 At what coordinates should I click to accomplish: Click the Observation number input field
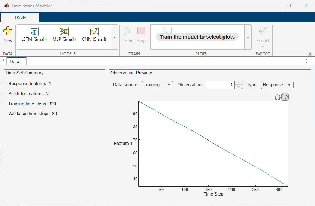pyautogui.click(x=220, y=85)
